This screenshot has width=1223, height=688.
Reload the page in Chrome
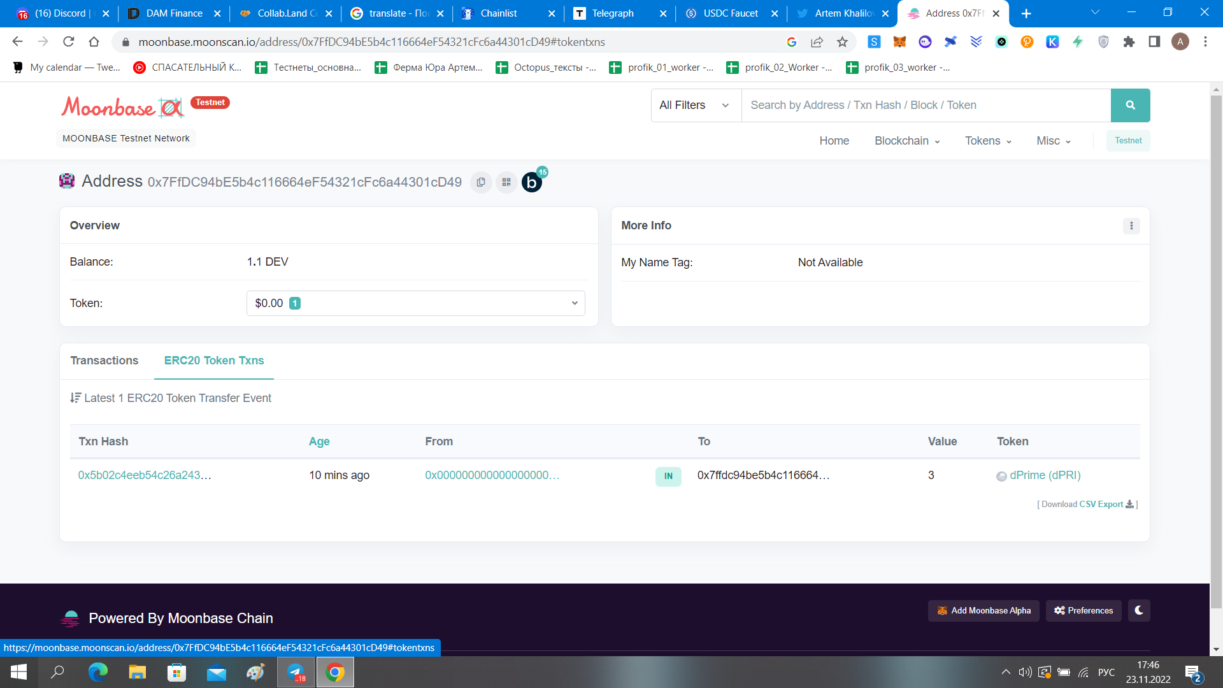click(68, 42)
